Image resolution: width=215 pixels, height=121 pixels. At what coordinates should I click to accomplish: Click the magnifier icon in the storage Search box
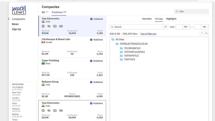tap(112, 27)
